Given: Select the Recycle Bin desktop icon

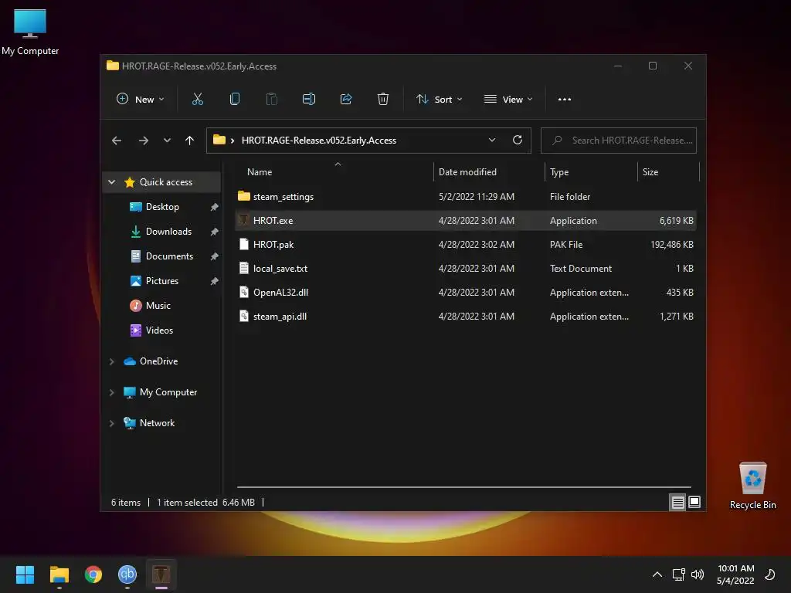Looking at the screenshot, I should click(x=752, y=485).
